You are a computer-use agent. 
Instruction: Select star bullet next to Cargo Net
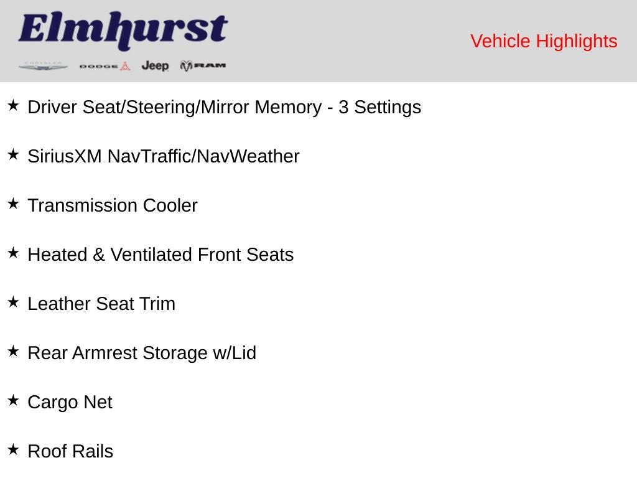(13, 401)
